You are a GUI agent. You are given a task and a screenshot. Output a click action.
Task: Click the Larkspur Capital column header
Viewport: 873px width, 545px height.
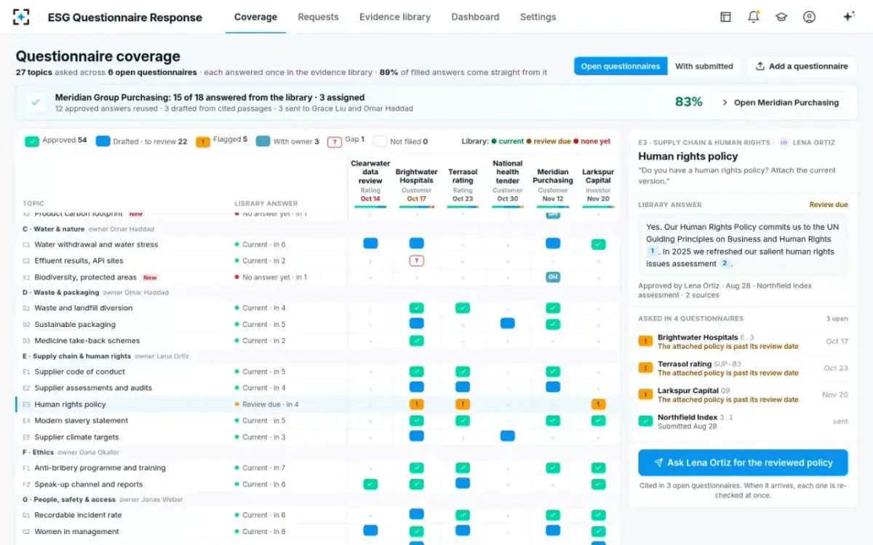click(598, 186)
